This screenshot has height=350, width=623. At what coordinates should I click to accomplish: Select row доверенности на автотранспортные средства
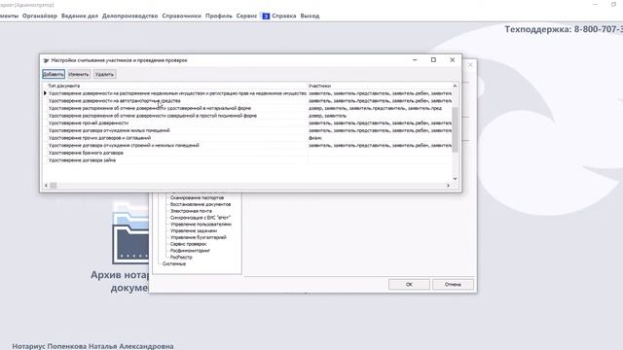(x=247, y=101)
